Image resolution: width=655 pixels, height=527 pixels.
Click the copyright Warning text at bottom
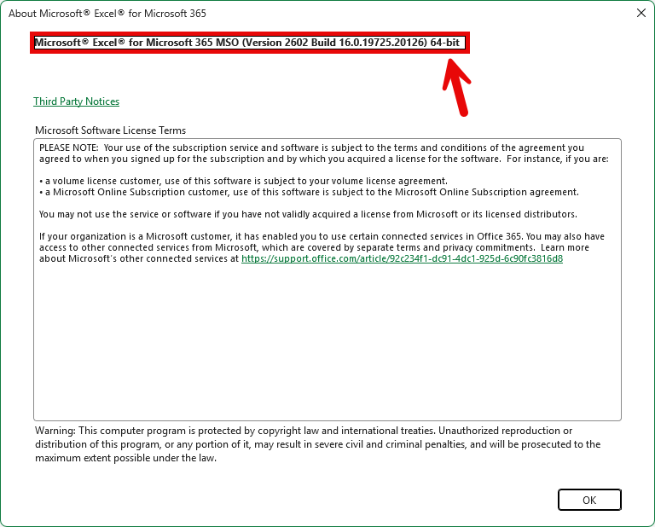[317, 444]
